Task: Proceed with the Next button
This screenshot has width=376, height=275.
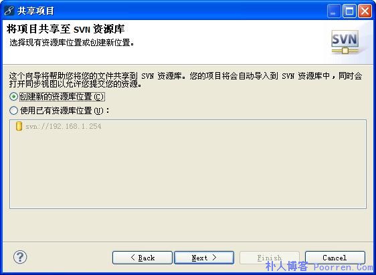Action: pos(204,258)
